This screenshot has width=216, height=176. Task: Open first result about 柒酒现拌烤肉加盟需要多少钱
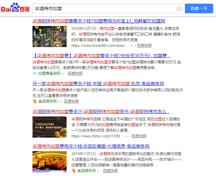coord(99,21)
